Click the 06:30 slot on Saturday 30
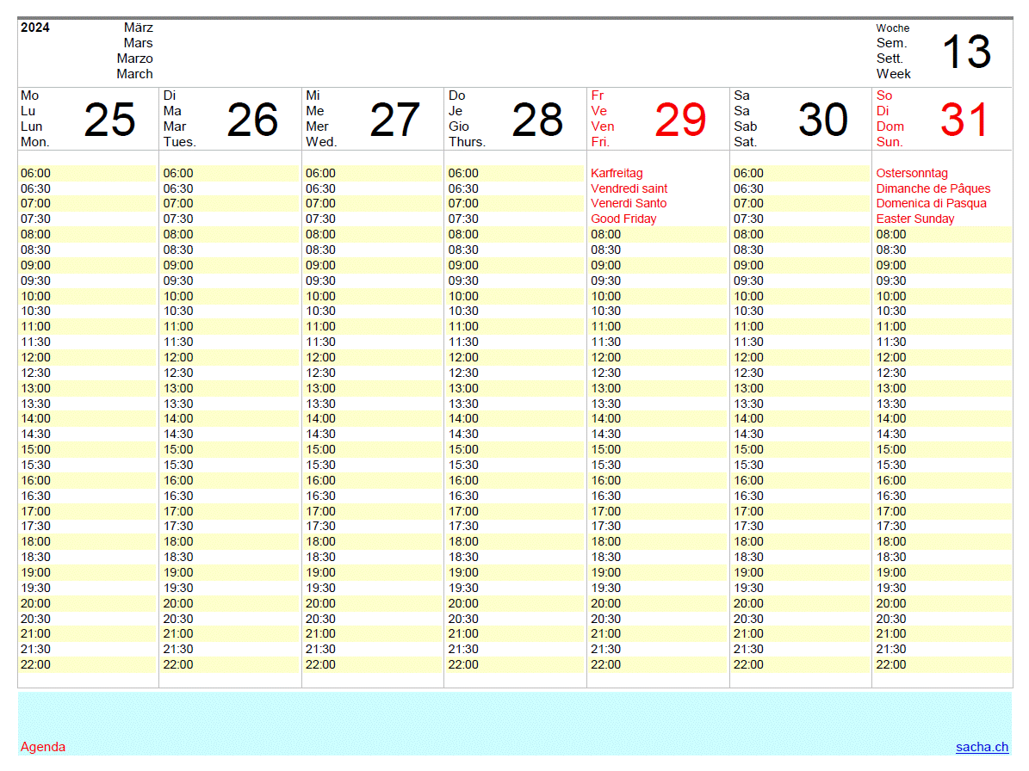 pyautogui.click(x=800, y=188)
